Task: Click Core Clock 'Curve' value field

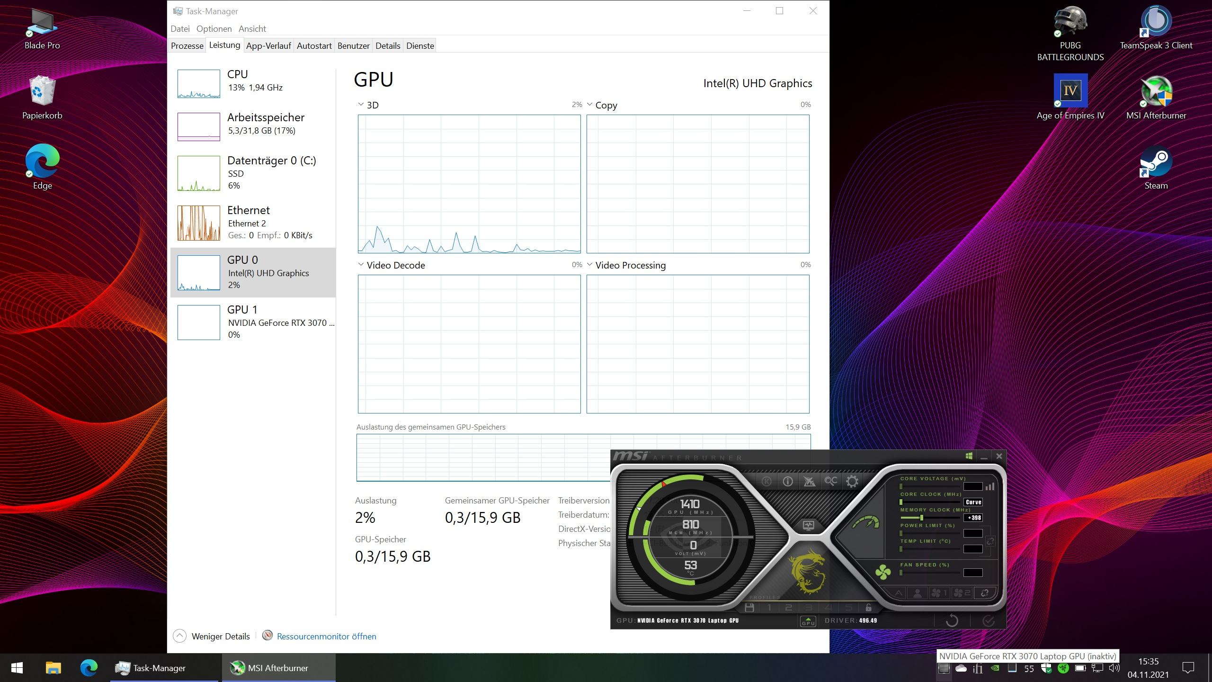Action: point(973,502)
